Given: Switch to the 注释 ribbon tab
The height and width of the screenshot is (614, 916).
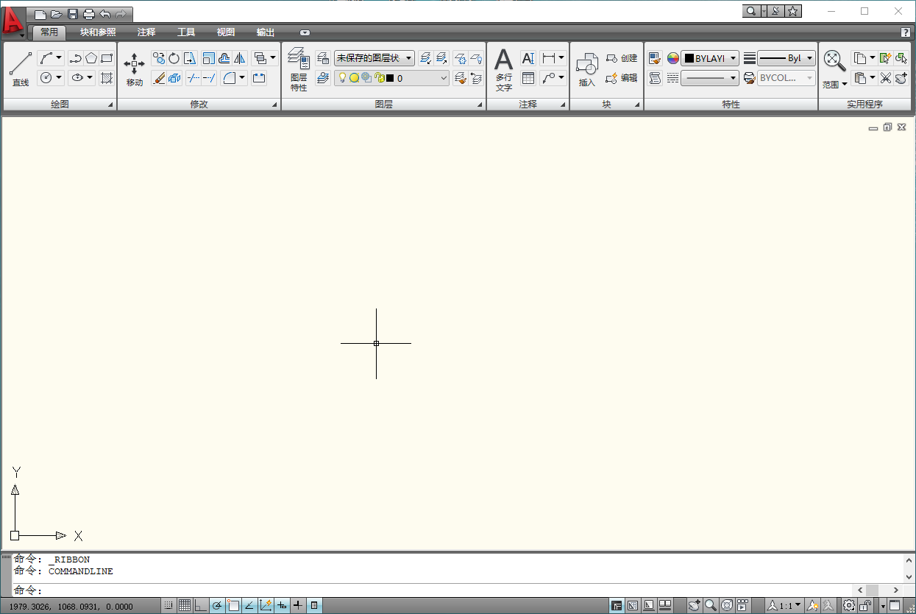Looking at the screenshot, I should pyautogui.click(x=146, y=32).
